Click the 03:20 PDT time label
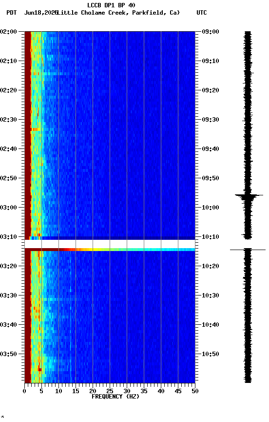Viewport: 269px width, 422px height. point(8,266)
